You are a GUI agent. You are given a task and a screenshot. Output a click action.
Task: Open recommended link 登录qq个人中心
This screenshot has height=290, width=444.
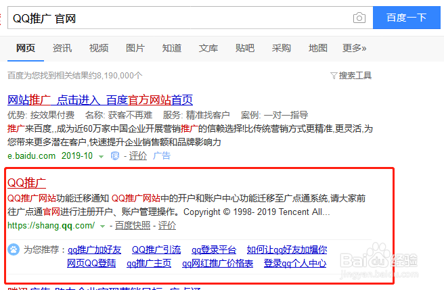(x=295, y=264)
